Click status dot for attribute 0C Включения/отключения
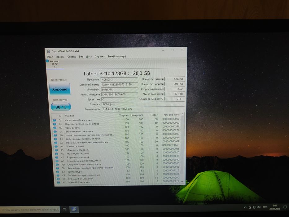 pyautogui.click(x=55, y=131)
